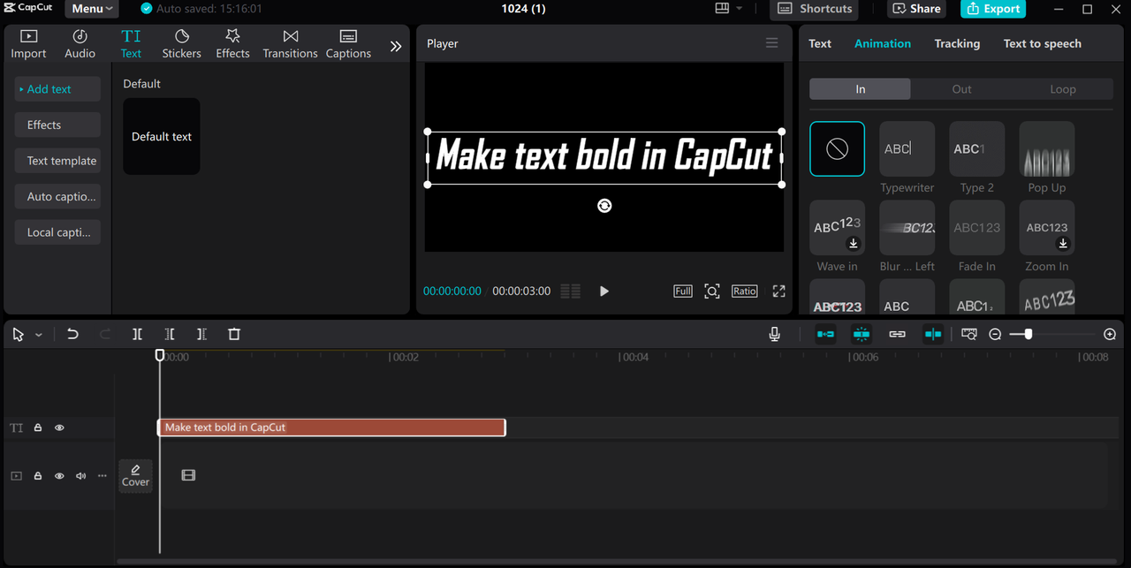Open the Stickers panel
The image size is (1131, 568).
point(181,44)
